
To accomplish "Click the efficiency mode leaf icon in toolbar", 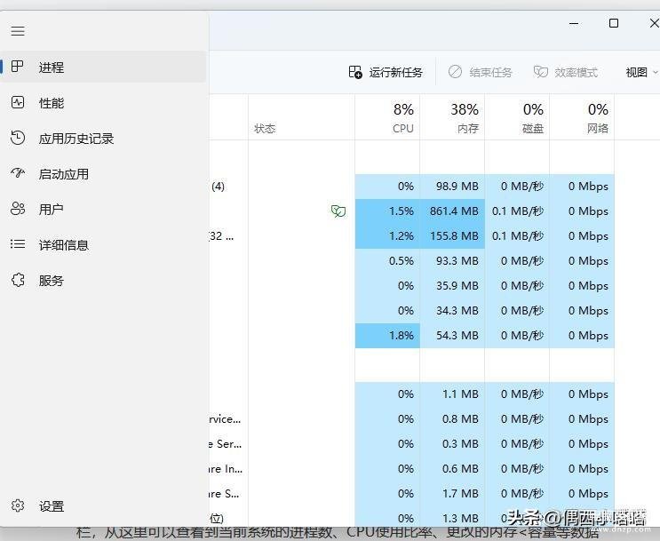I will tap(540, 72).
